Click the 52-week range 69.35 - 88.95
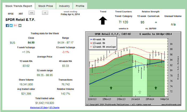Viewport: 187px width, 112px height. point(45,75)
